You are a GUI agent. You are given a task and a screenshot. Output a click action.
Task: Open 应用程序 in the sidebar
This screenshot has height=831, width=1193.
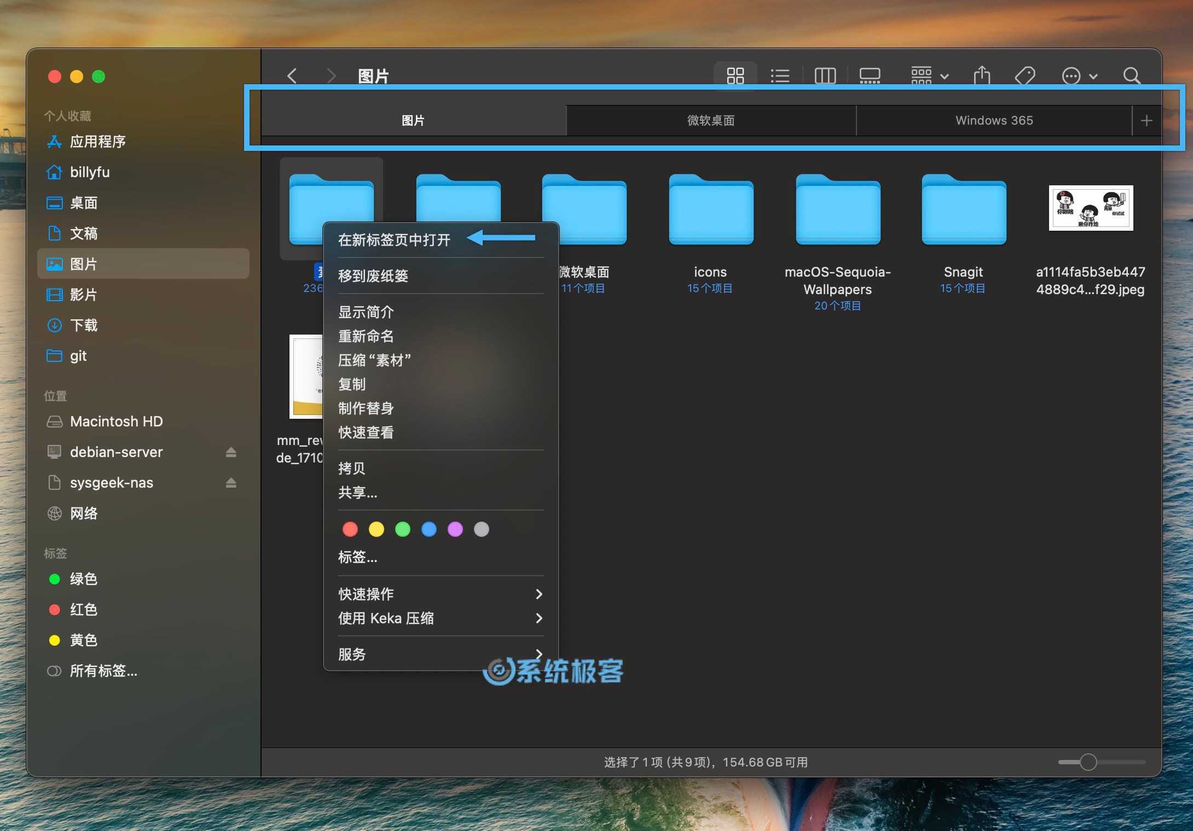143,142
